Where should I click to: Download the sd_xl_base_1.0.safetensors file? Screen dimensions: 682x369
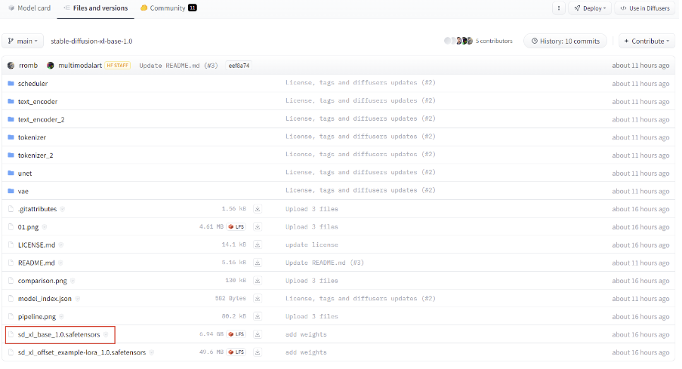click(257, 334)
